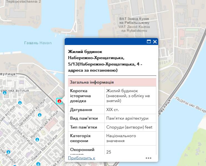Click the 'Загальна інформація' section header
The width and height of the screenshot is (206, 166).
tap(92, 82)
